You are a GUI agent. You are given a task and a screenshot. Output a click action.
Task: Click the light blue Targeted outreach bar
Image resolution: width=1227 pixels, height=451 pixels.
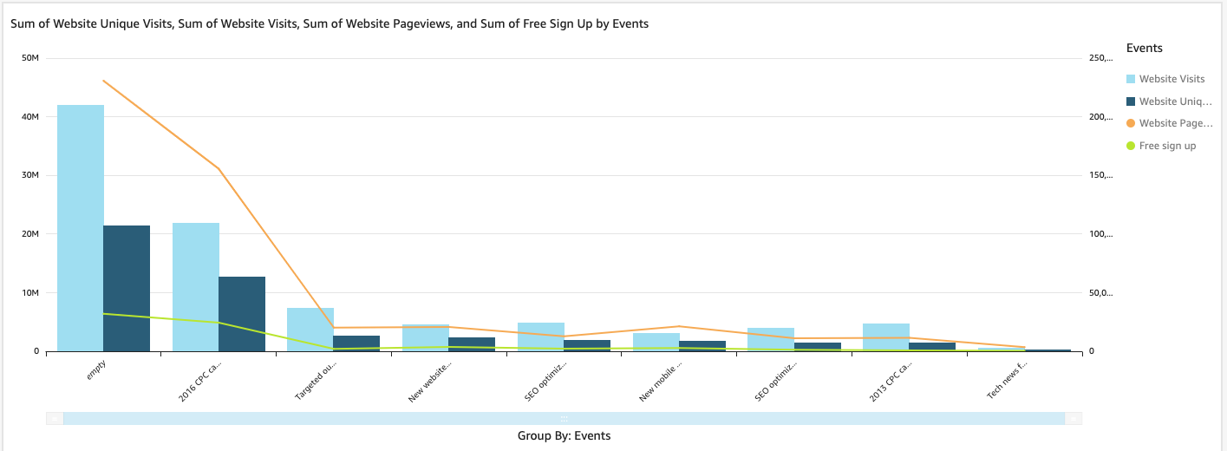coord(310,330)
